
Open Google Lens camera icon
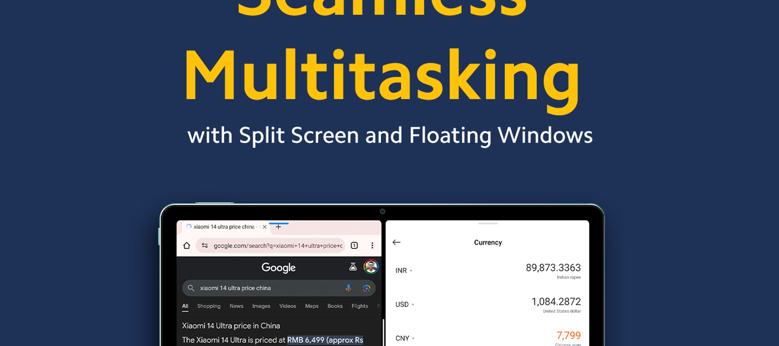pos(367,288)
